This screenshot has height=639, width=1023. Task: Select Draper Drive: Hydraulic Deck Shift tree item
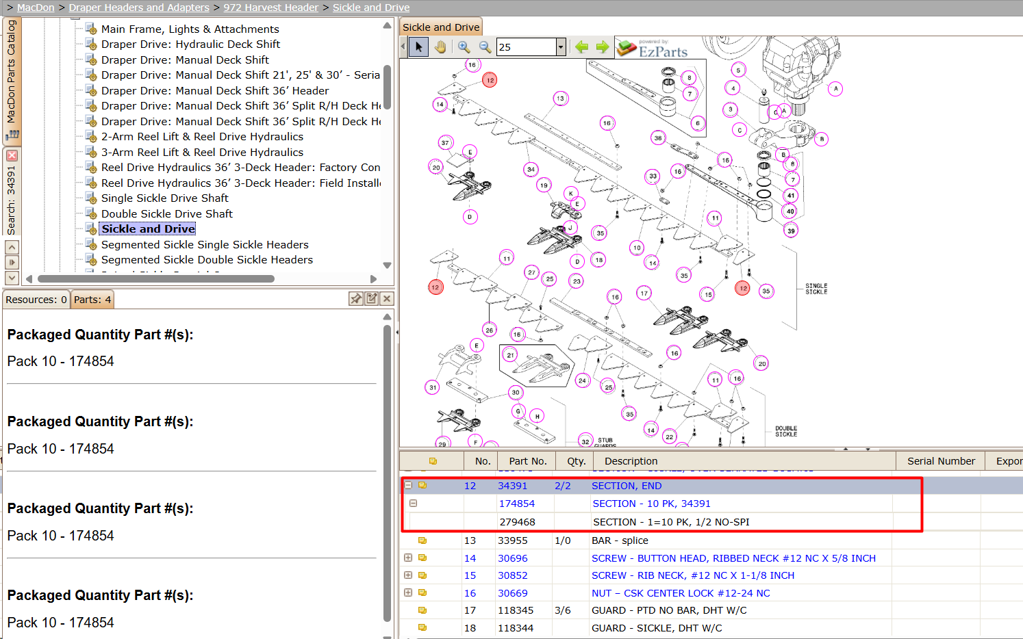pos(191,44)
